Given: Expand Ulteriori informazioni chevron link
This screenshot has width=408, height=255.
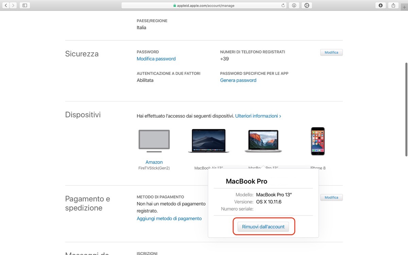Looking at the screenshot, I should (258, 116).
